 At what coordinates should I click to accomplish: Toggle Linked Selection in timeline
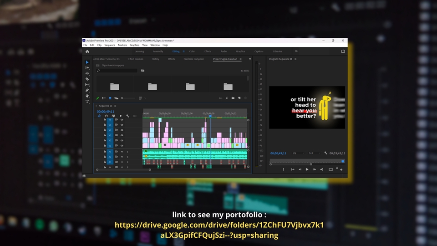[x=113, y=116]
